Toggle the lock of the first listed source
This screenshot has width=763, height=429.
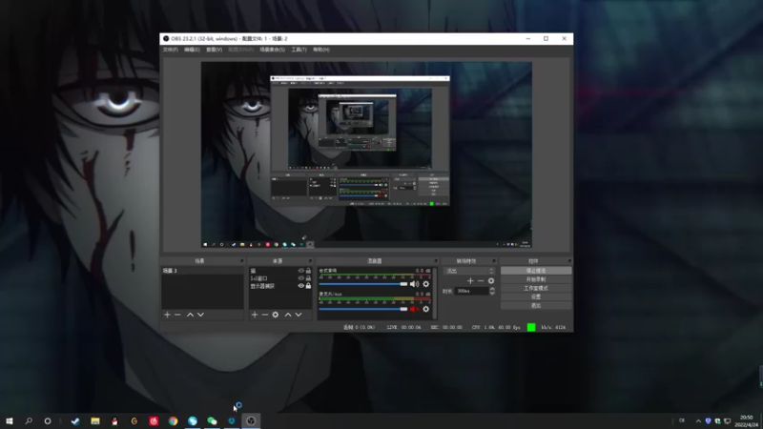pyautogui.click(x=308, y=271)
